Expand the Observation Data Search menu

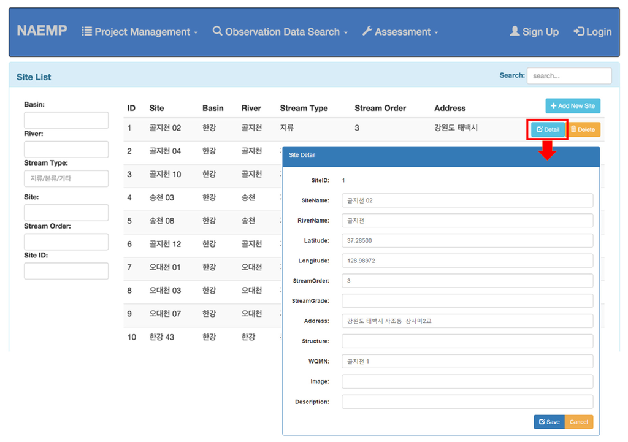(280, 32)
